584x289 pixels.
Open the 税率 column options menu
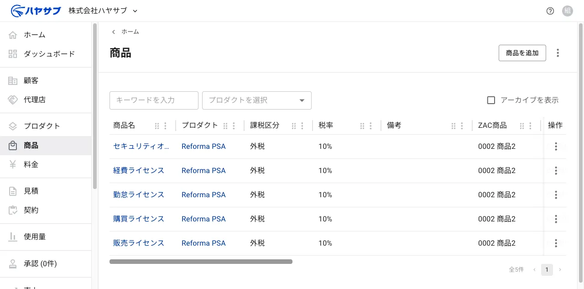pos(370,126)
